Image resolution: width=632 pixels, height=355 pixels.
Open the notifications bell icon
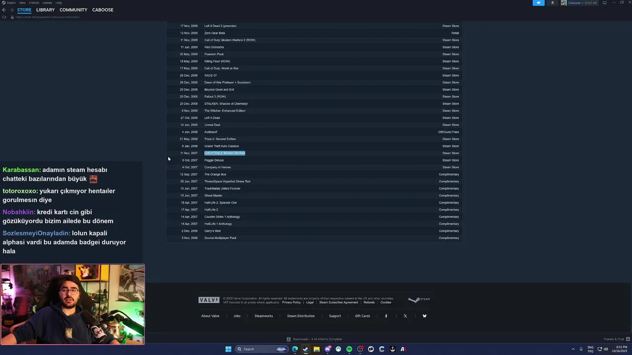pos(553,3)
